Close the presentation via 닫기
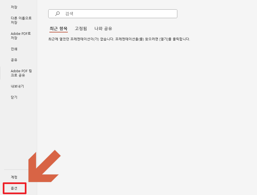The width and height of the screenshot is (257, 195). pyautogui.click(x=14, y=97)
